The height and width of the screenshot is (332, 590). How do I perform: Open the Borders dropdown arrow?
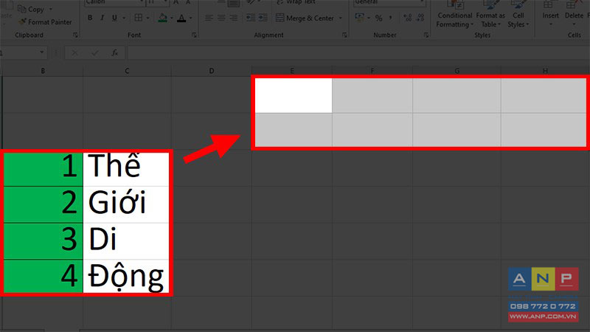pyautogui.click(x=148, y=18)
